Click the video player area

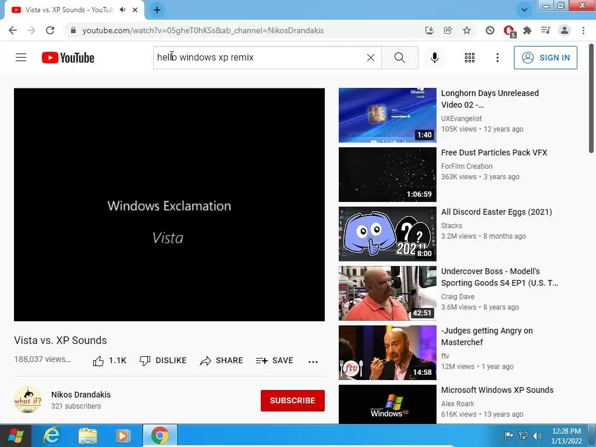click(x=169, y=204)
